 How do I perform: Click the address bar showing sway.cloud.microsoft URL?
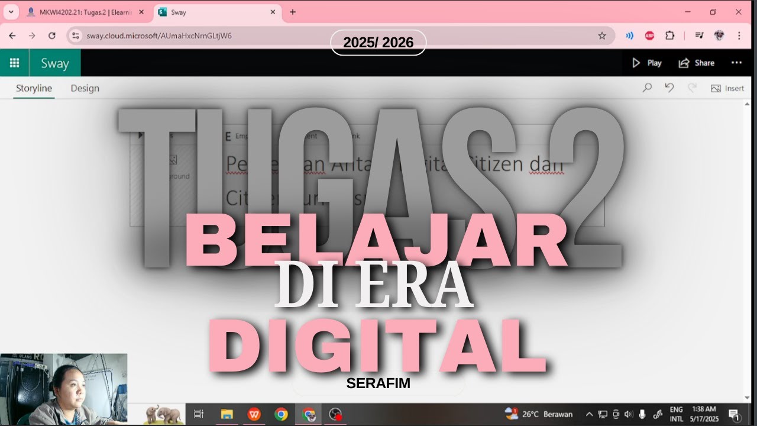(x=340, y=35)
